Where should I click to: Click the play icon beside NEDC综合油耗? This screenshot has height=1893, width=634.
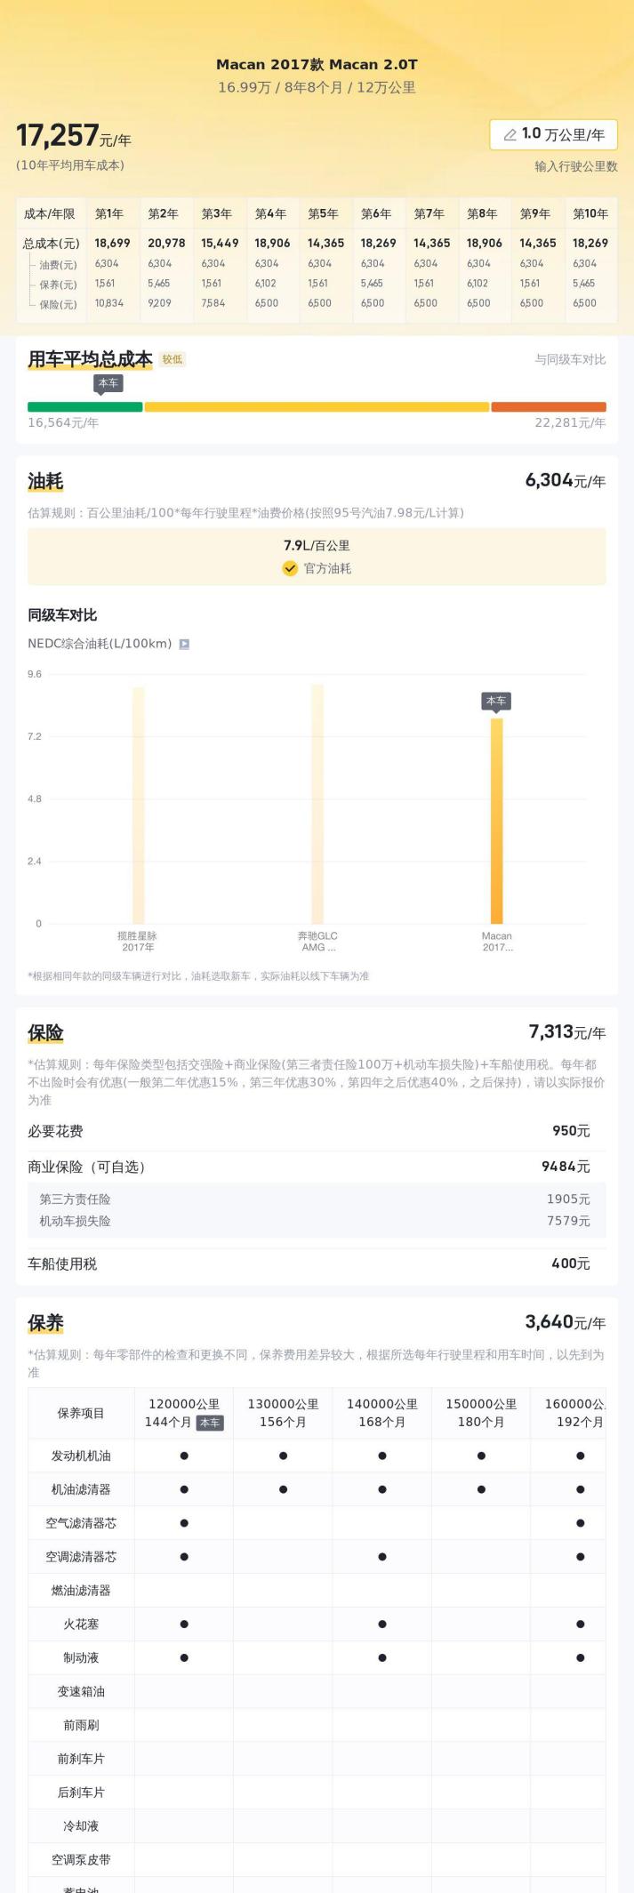click(x=184, y=644)
